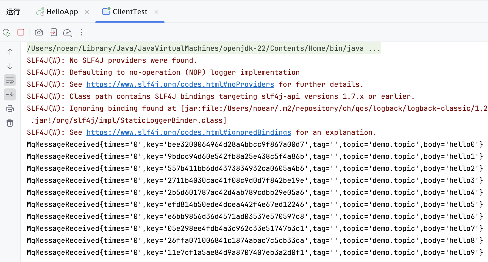
Task: Open the profiler gauge icon
Action: click(67, 32)
